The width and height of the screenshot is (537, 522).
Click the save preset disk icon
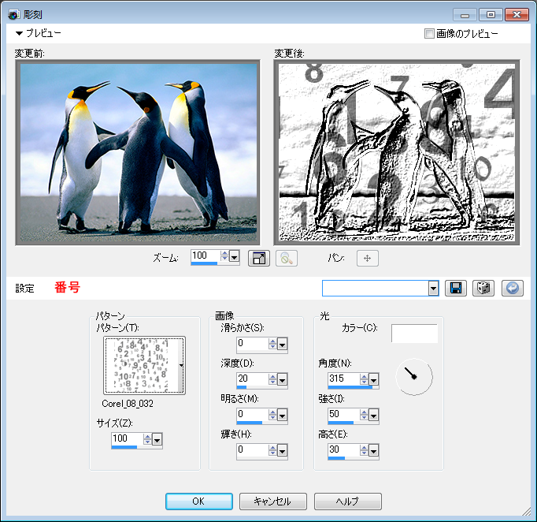pos(455,288)
